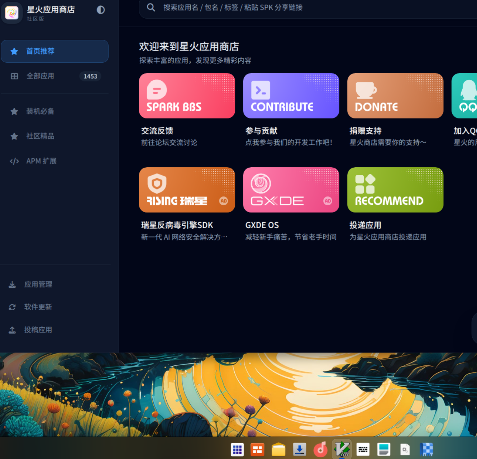The height and width of the screenshot is (459, 477).
Task: Click the code brackets icon beside APM 扩展
Action: (14, 161)
